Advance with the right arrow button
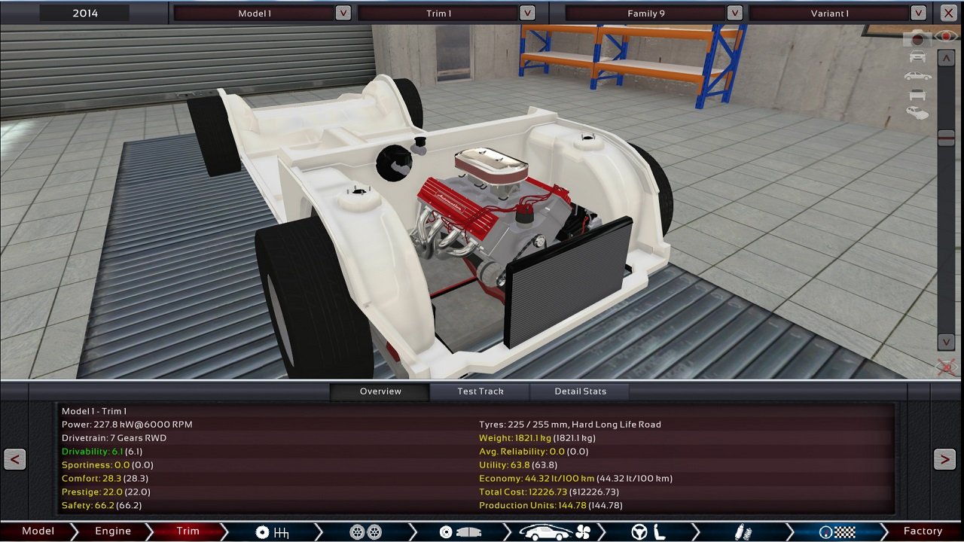This screenshot has height=542, width=964. click(947, 459)
